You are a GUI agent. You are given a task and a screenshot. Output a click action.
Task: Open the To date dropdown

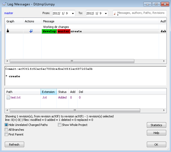(x=106, y=13)
